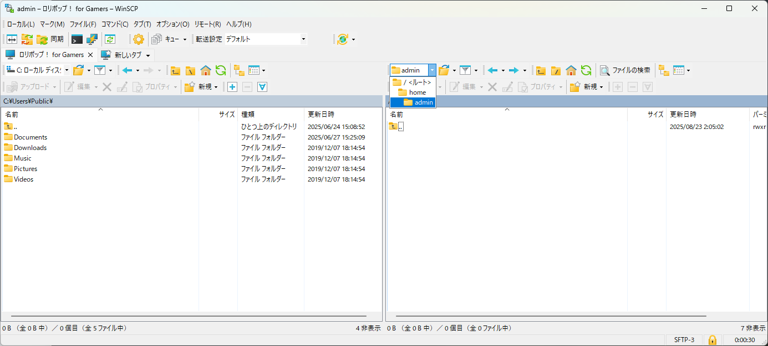This screenshot has width=768, height=346.
Task: Select the Documents folder in local panel
Action: 26,137
